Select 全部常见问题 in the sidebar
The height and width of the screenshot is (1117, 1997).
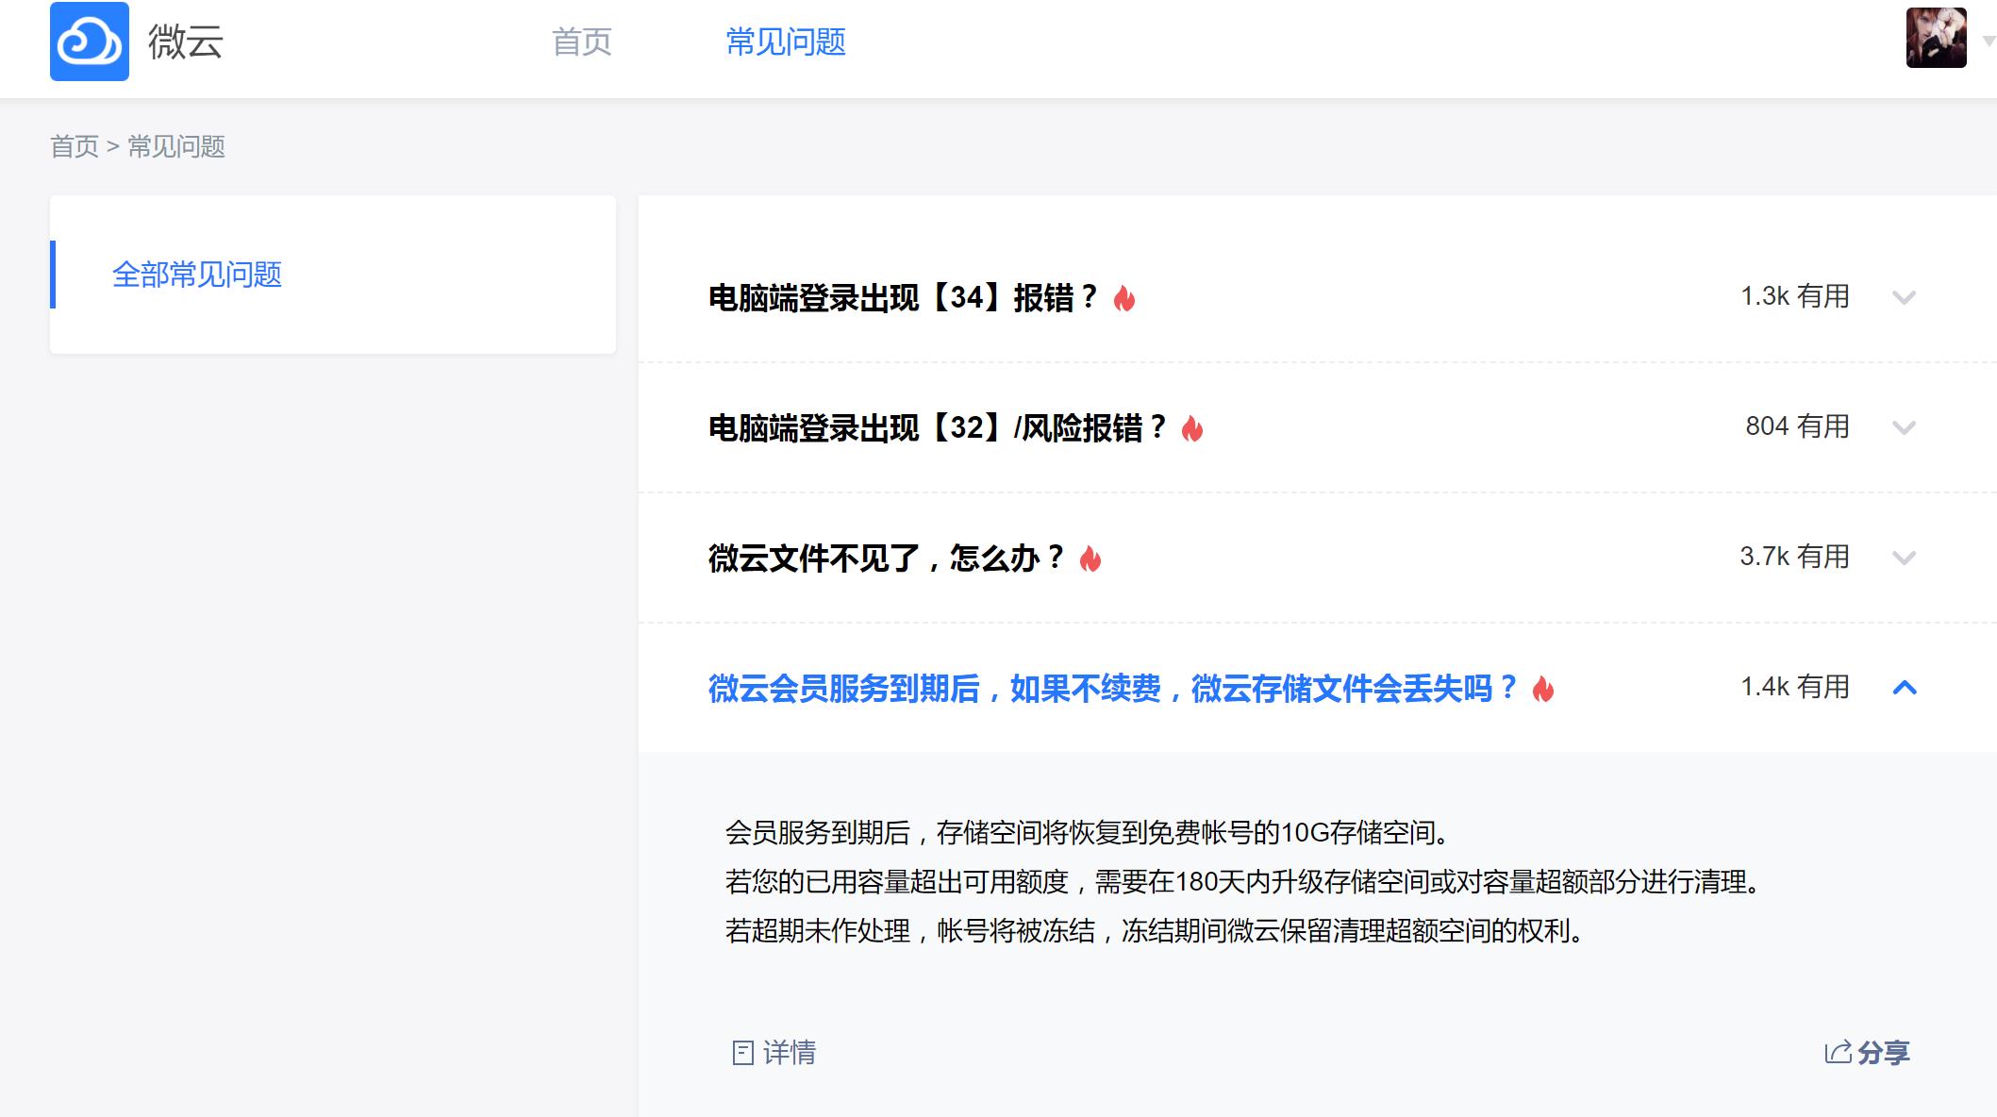197,275
